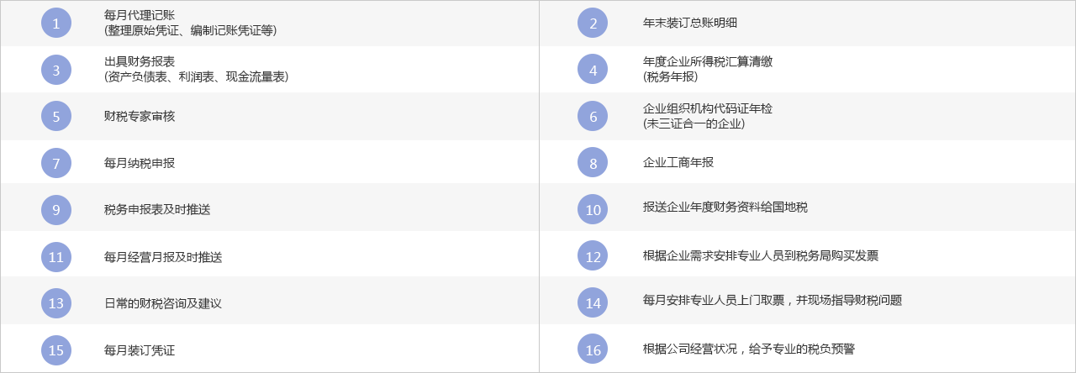Select 企业组织机构代码证年检 entry
1076x373 pixels.
click(x=707, y=108)
